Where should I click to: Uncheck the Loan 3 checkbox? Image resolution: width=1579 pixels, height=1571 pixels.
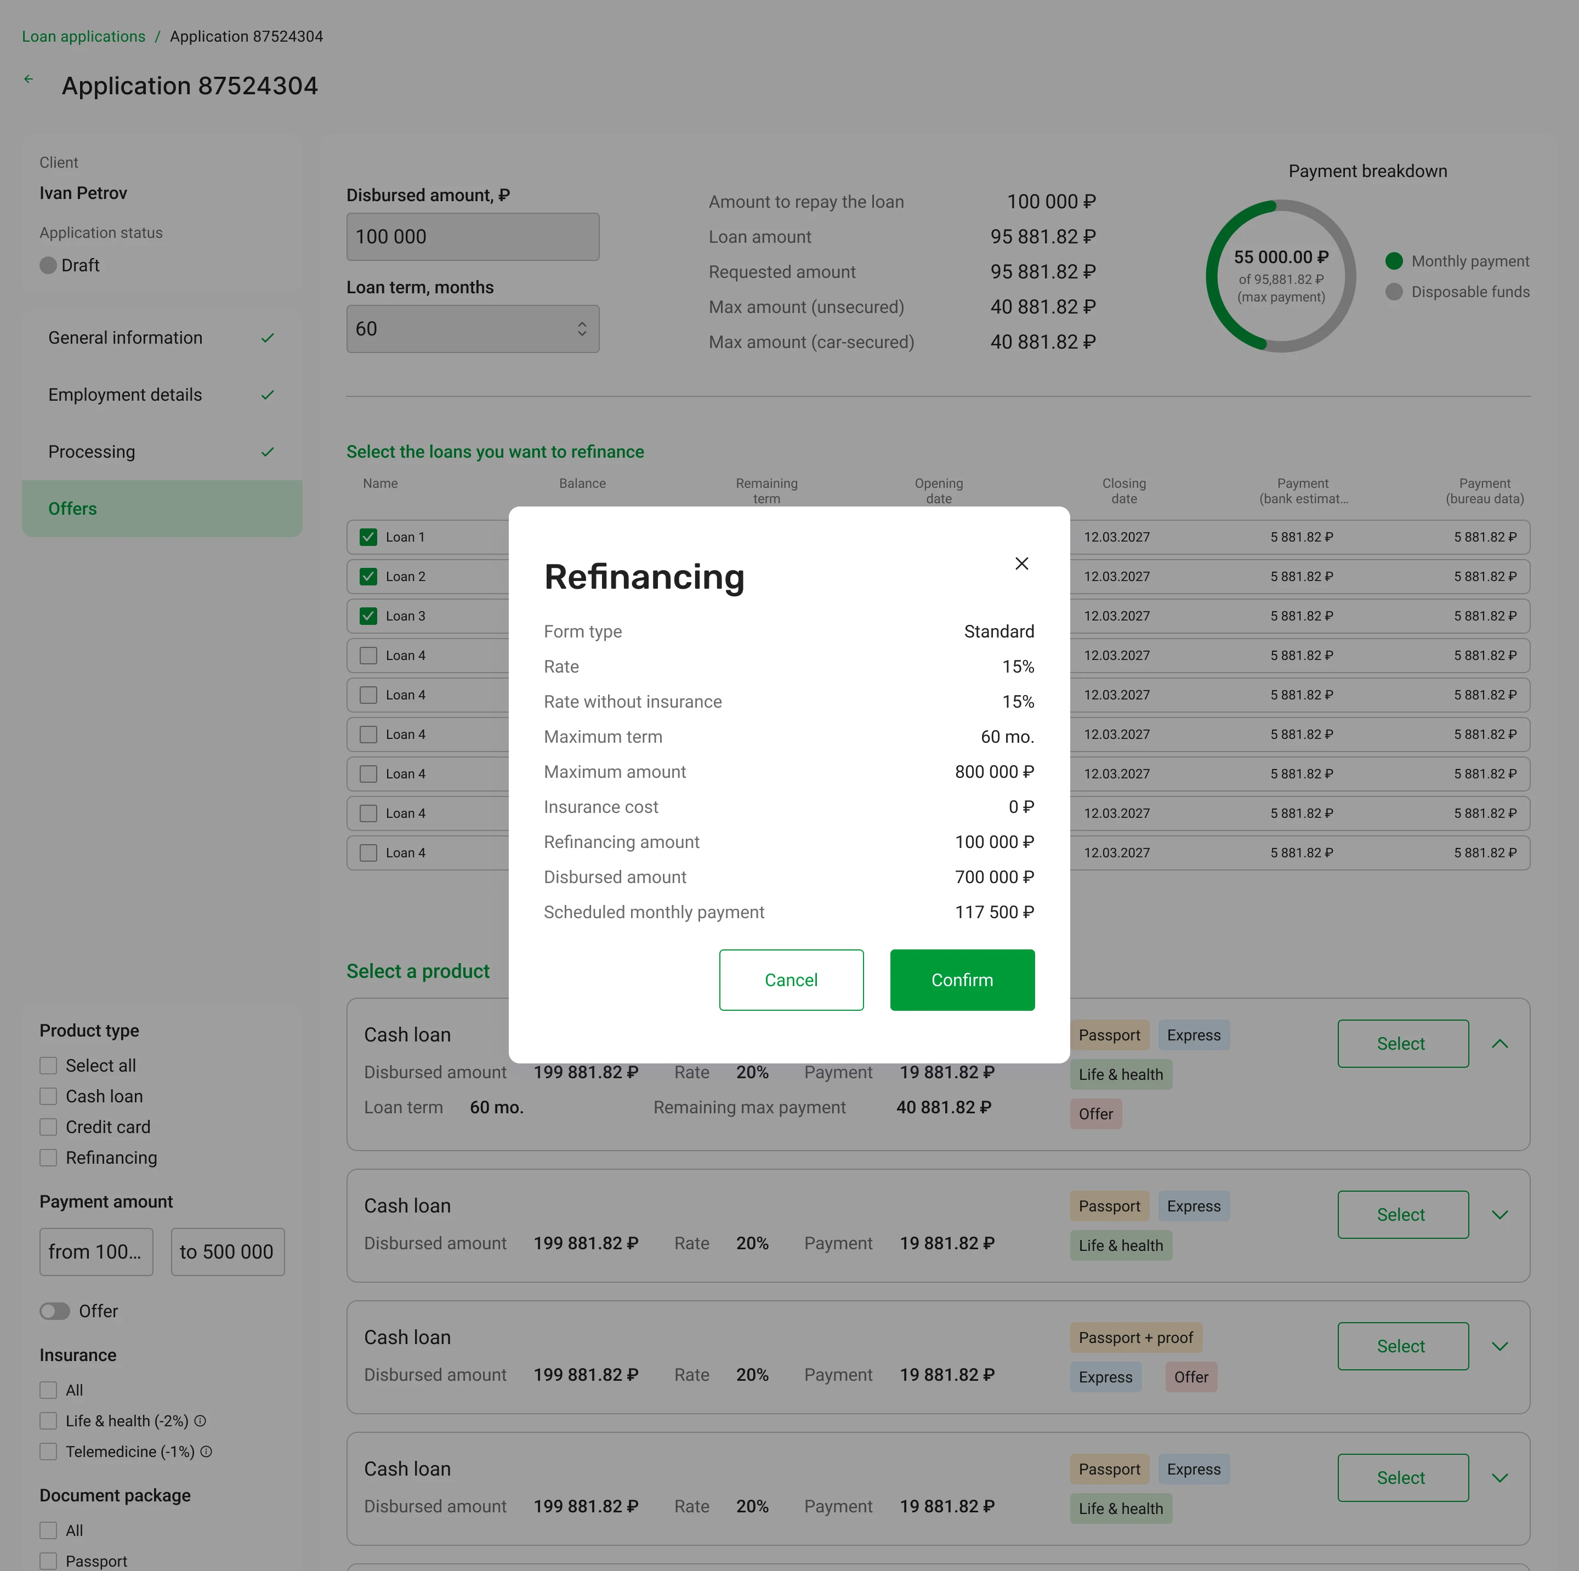click(368, 616)
